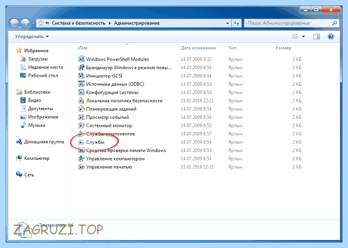Screen dimensions: 348x248
Task: Click the "Компьютер" icon in sidebar
Action: [x=19, y=158]
